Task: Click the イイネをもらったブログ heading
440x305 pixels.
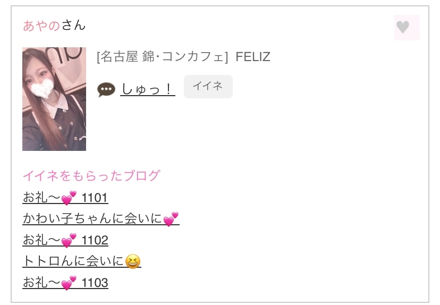Action: point(91,176)
